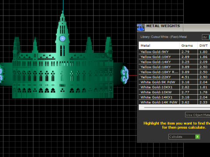210x157 pixels.
Task: Click the gem cluster on the ring's right side
Action: (x=125, y=75)
